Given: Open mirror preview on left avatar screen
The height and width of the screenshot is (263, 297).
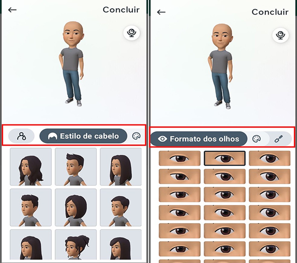Looking at the screenshot, I should coord(132,33).
